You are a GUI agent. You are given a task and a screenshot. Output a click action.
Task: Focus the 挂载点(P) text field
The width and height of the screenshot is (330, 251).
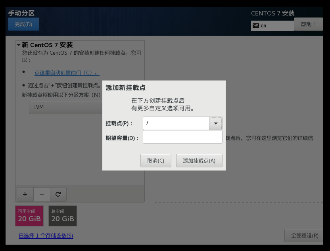pos(176,123)
